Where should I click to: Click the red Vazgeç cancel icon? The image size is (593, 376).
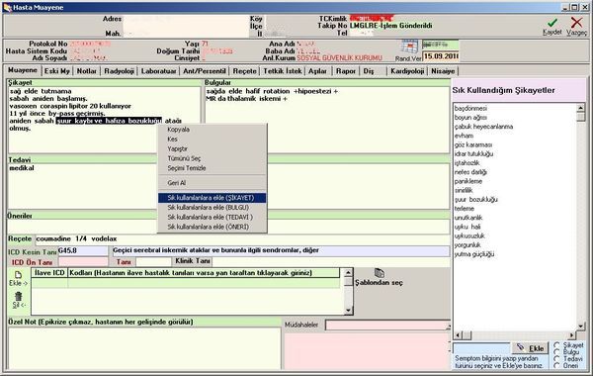[576, 23]
